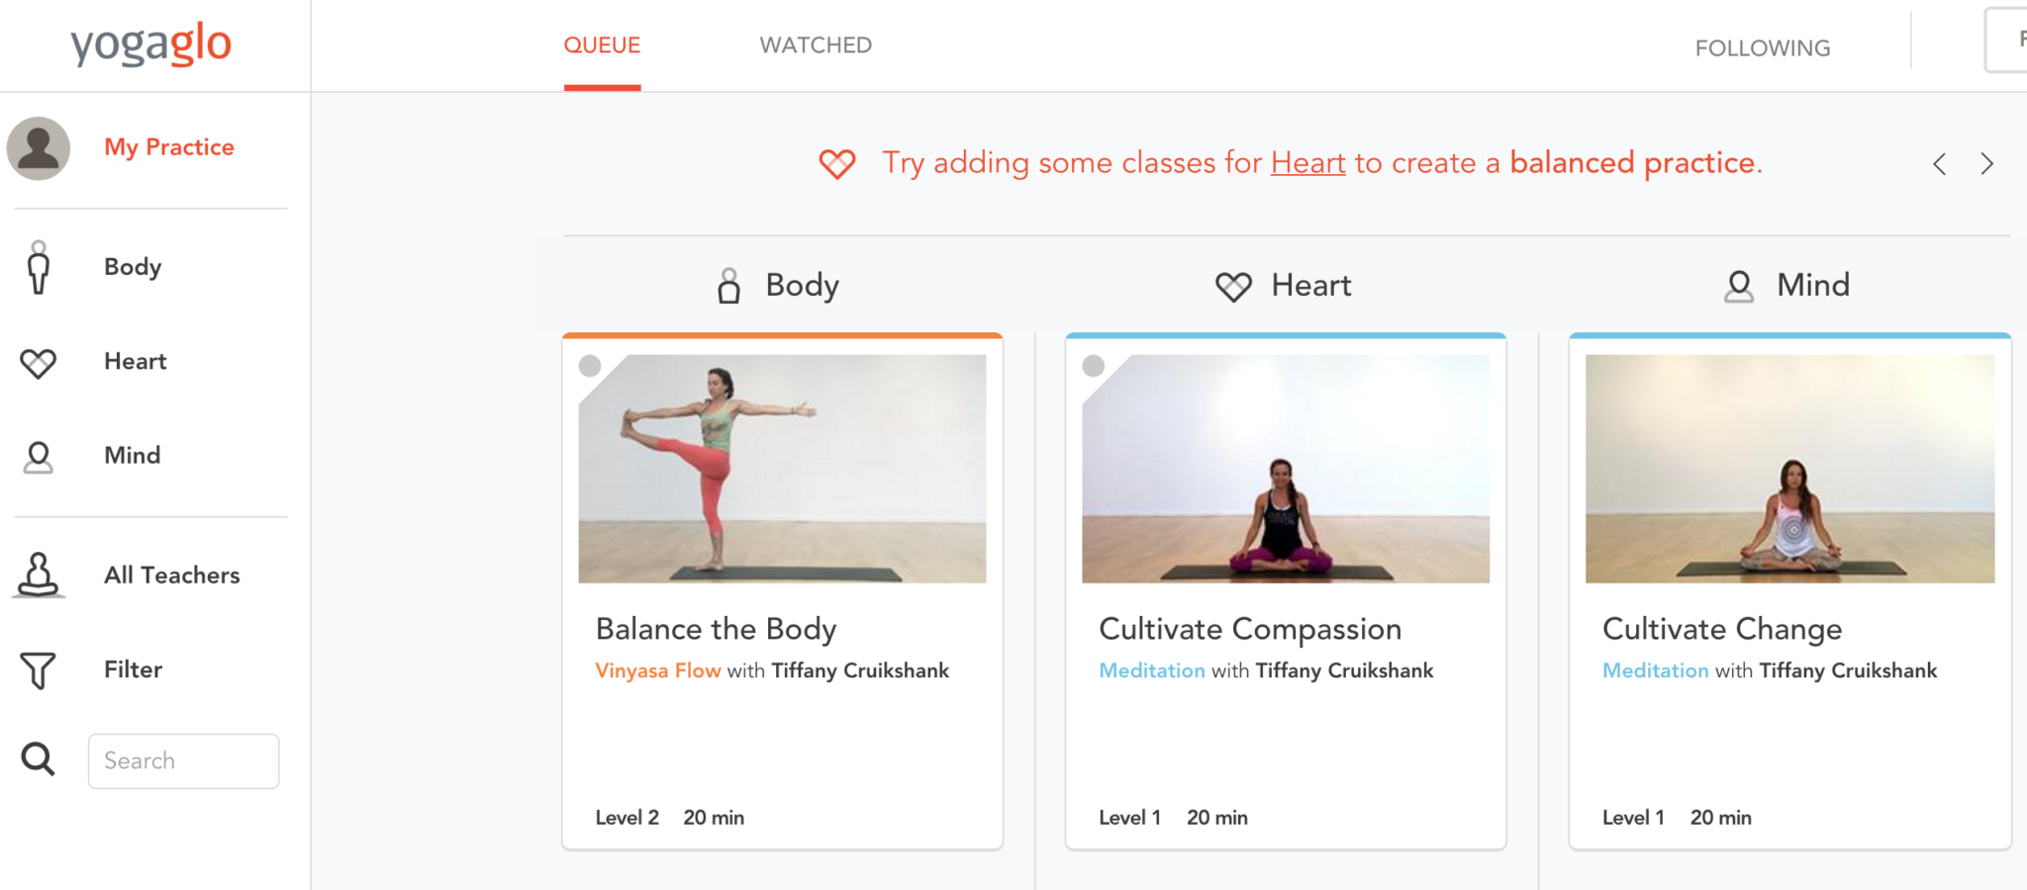Open the user profile avatar
The width and height of the screenshot is (2027, 890).
point(39,148)
